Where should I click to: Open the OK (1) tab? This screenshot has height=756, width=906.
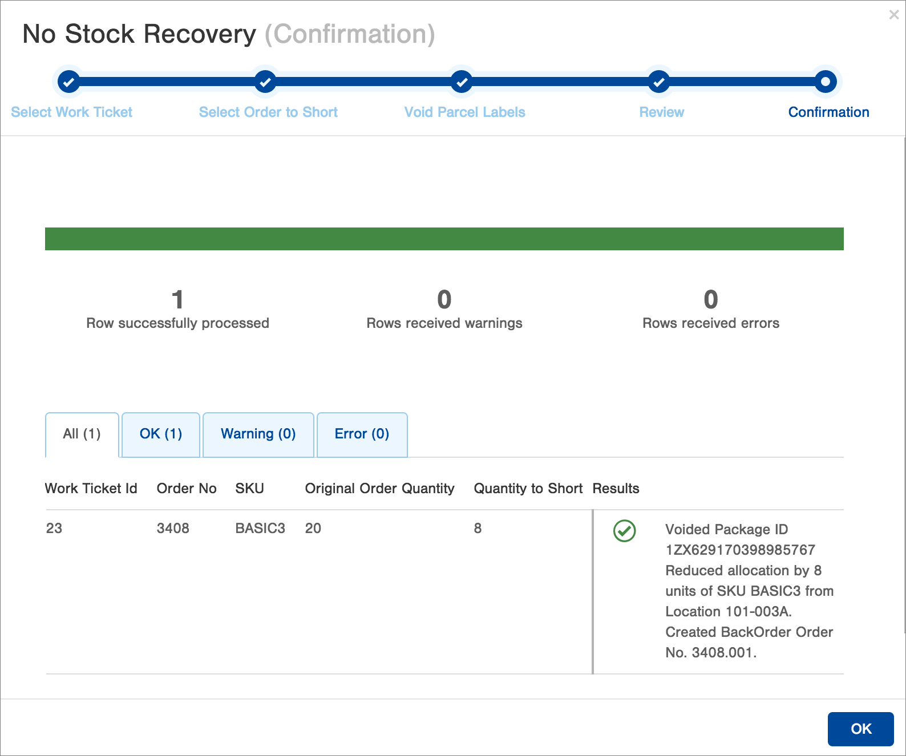point(161,434)
